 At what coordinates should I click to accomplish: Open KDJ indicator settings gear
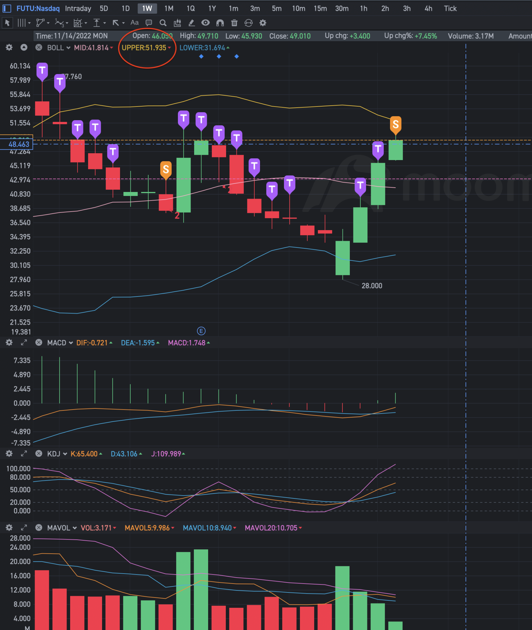pyautogui.click(x=9, y=453)
